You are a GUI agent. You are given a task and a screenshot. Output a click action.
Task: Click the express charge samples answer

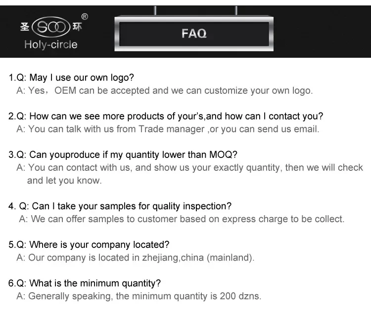pos(182,219)
